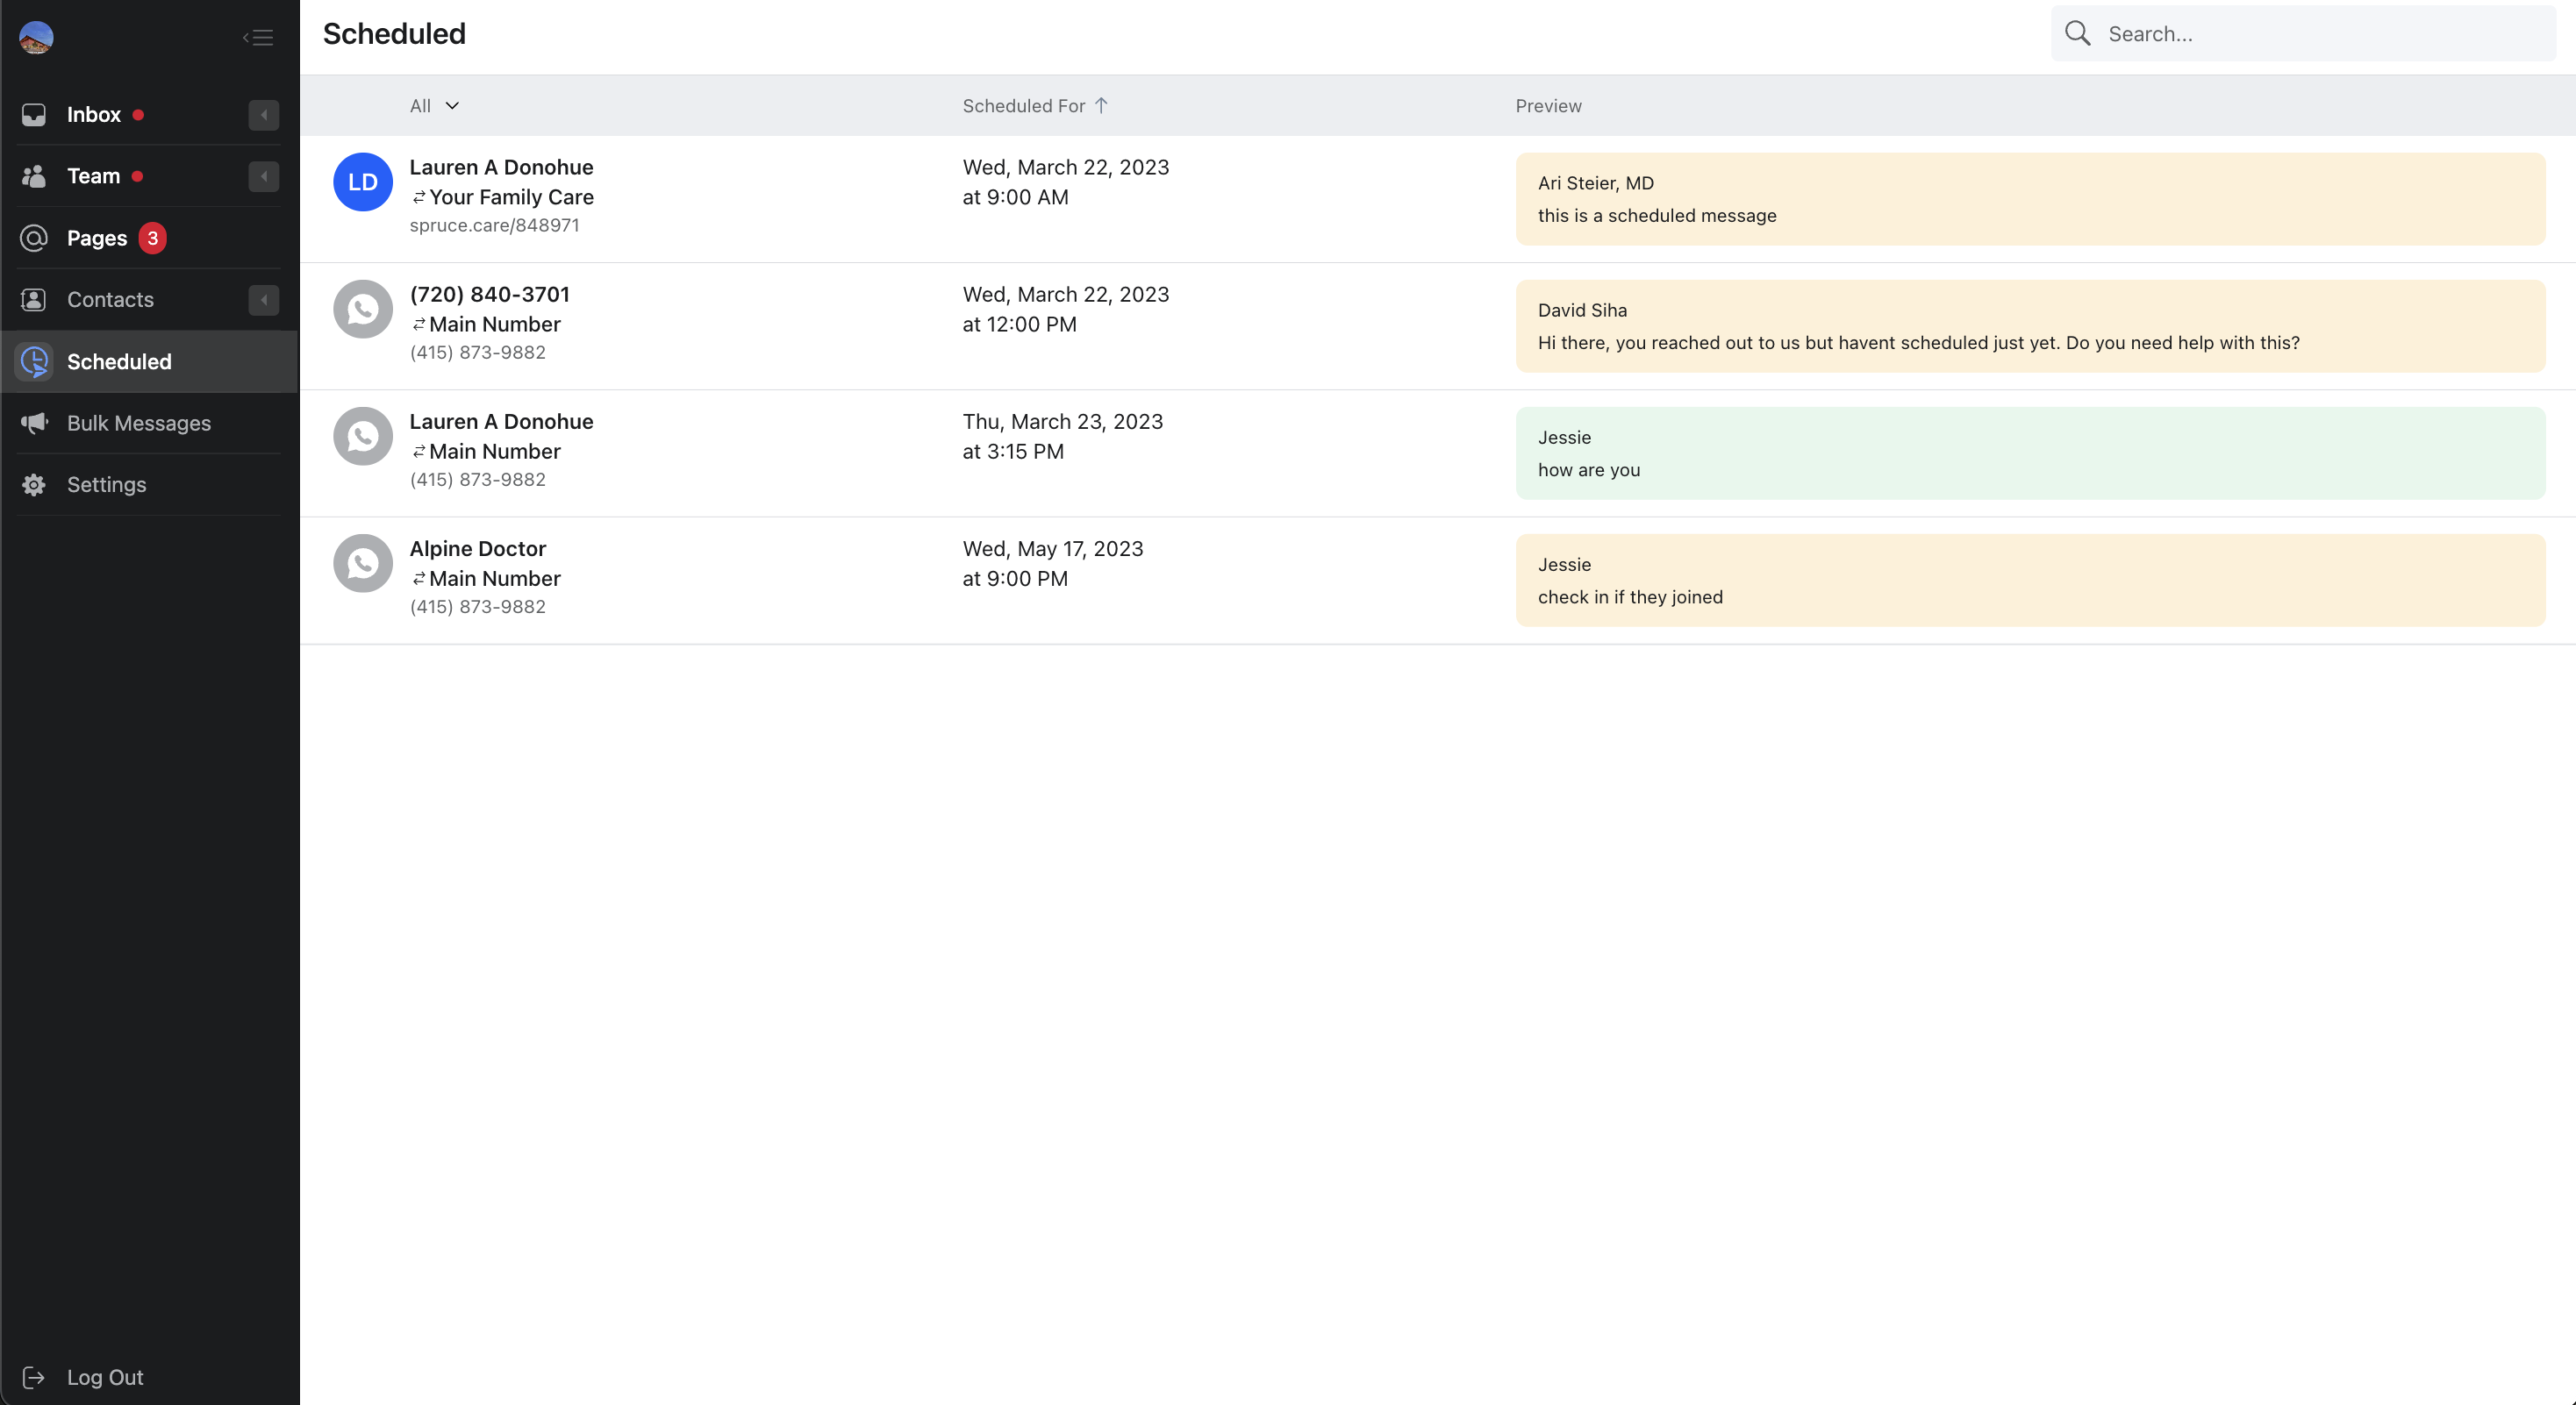Select Scheduled in the sidebar
2576x1405 pixels.
pyautogui.click(x=150, y=361)
